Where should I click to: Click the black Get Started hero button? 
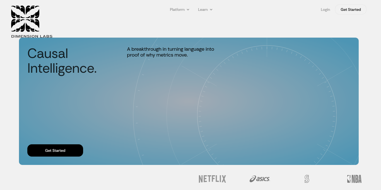coord(55,150)
